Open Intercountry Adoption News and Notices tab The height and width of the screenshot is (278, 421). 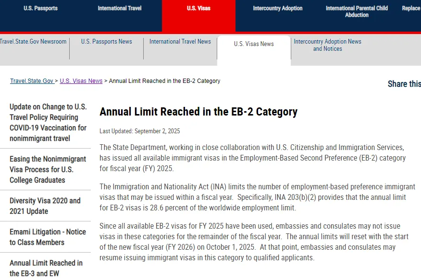pos(328,45)
